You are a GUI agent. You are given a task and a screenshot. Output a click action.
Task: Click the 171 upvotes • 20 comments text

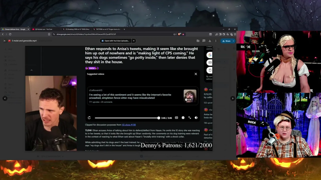[x=101, y=102]
